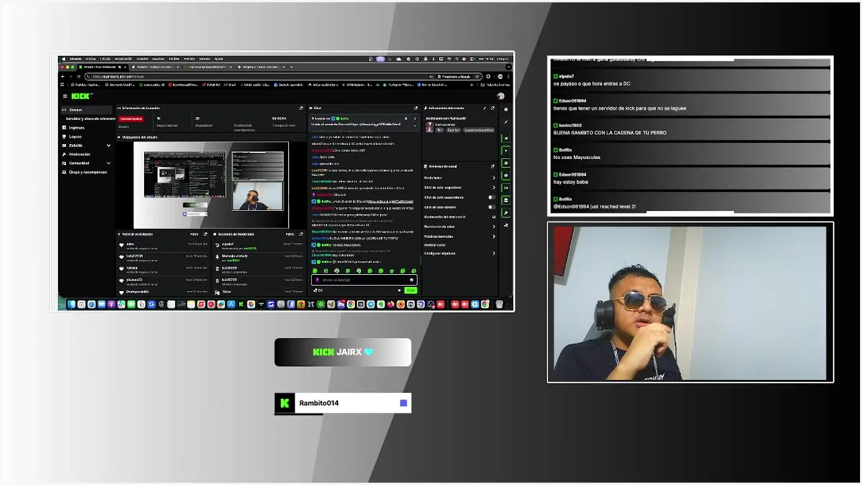Screen dimensions: 862x485
Task: Open Configurar objetivos arrow
Action: 494,253
